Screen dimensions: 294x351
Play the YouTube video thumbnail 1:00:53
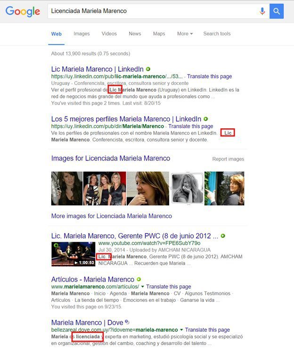point(73,254)
